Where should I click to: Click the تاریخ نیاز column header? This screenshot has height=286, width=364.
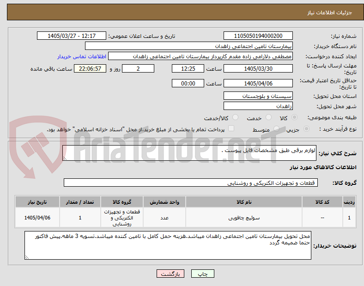(37, 202)
